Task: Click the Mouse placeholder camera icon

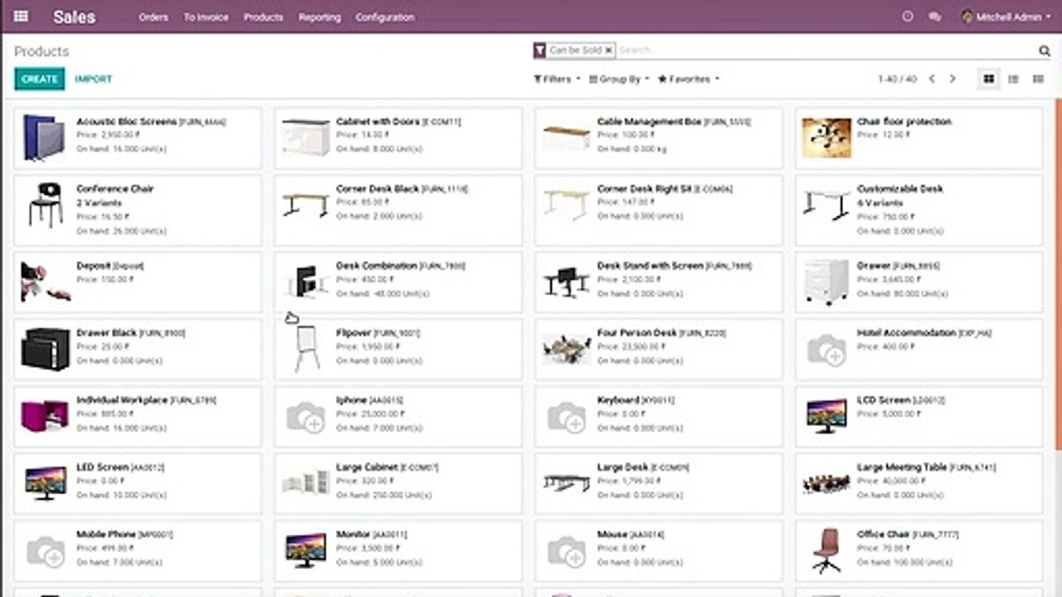Action: 566,551
